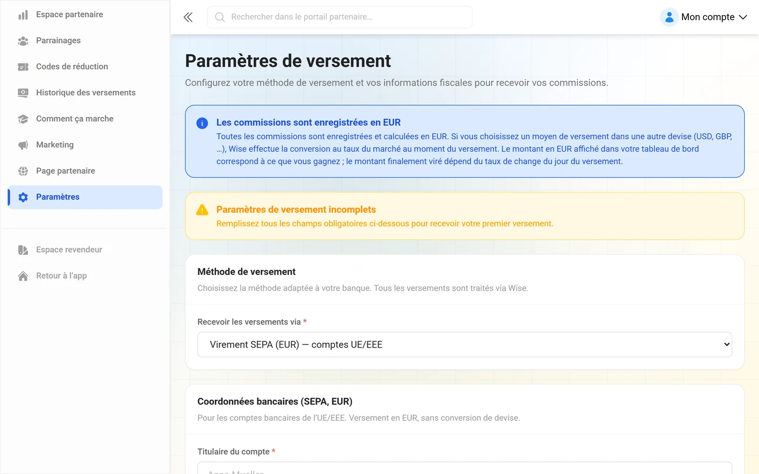Viewport: 759px width, 474px height.
Task: Click the Parrainages people icon
Action: coord(23,41)
